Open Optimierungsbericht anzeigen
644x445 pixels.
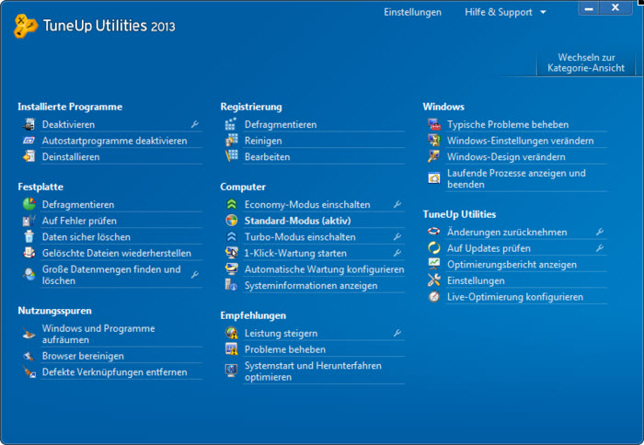click(x=512, y=265)
